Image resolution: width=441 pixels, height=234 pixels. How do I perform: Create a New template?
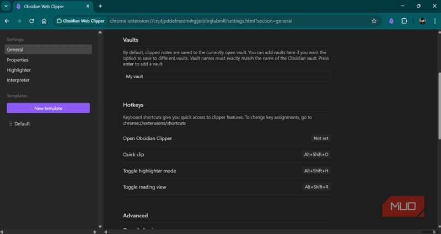click(49, 108)
